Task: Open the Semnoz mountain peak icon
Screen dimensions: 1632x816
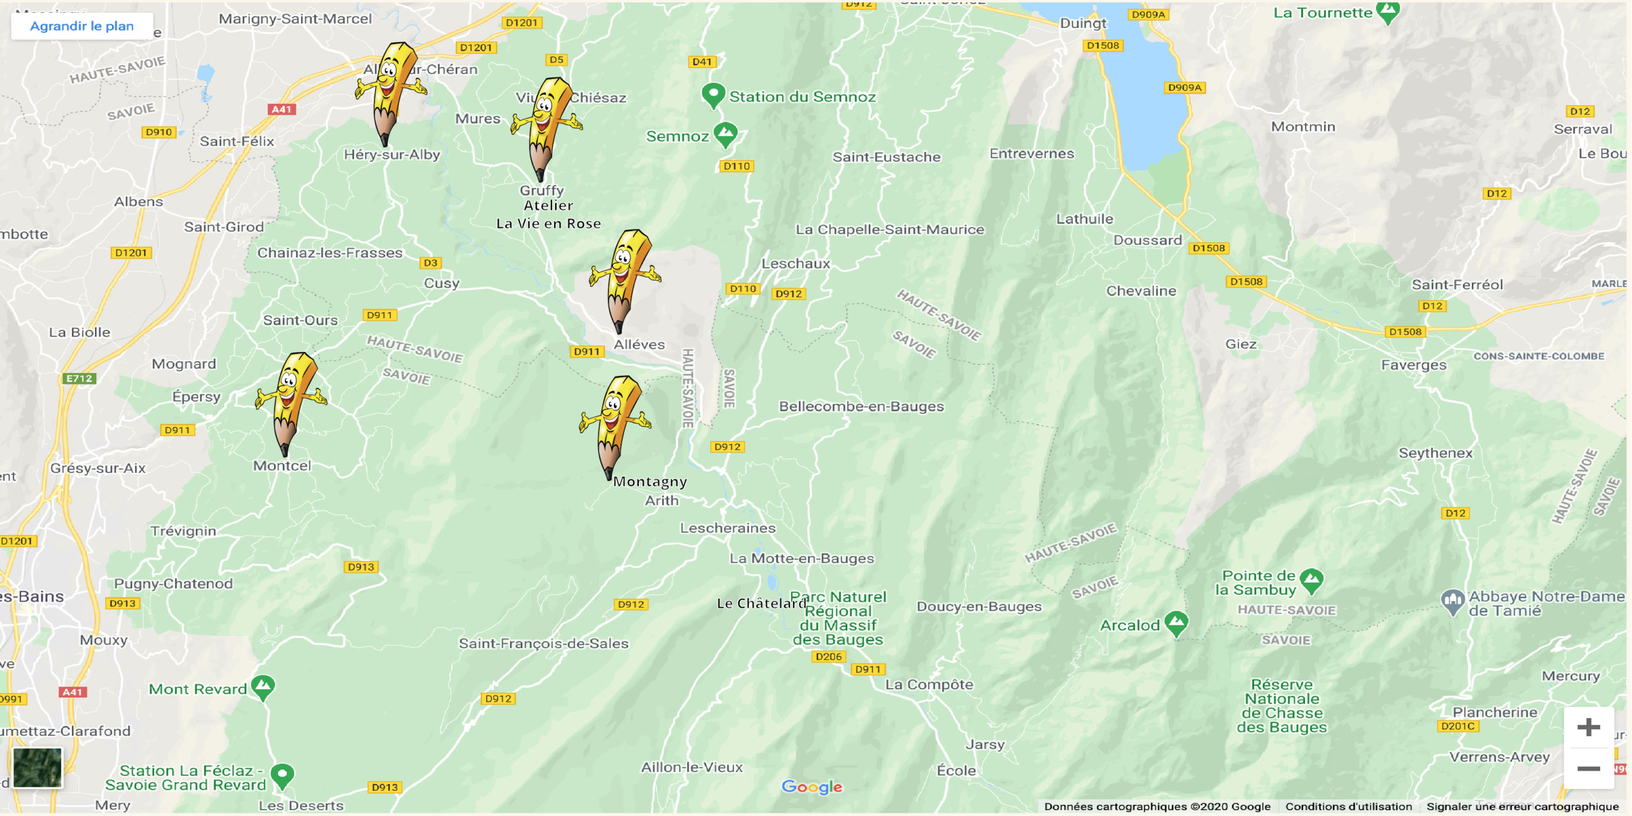Action: [x=725, y=135]
